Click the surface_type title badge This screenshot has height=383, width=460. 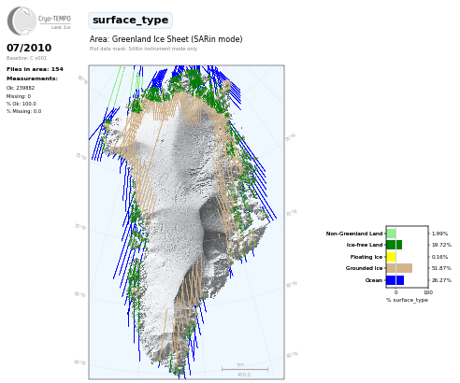pos(130,21)
